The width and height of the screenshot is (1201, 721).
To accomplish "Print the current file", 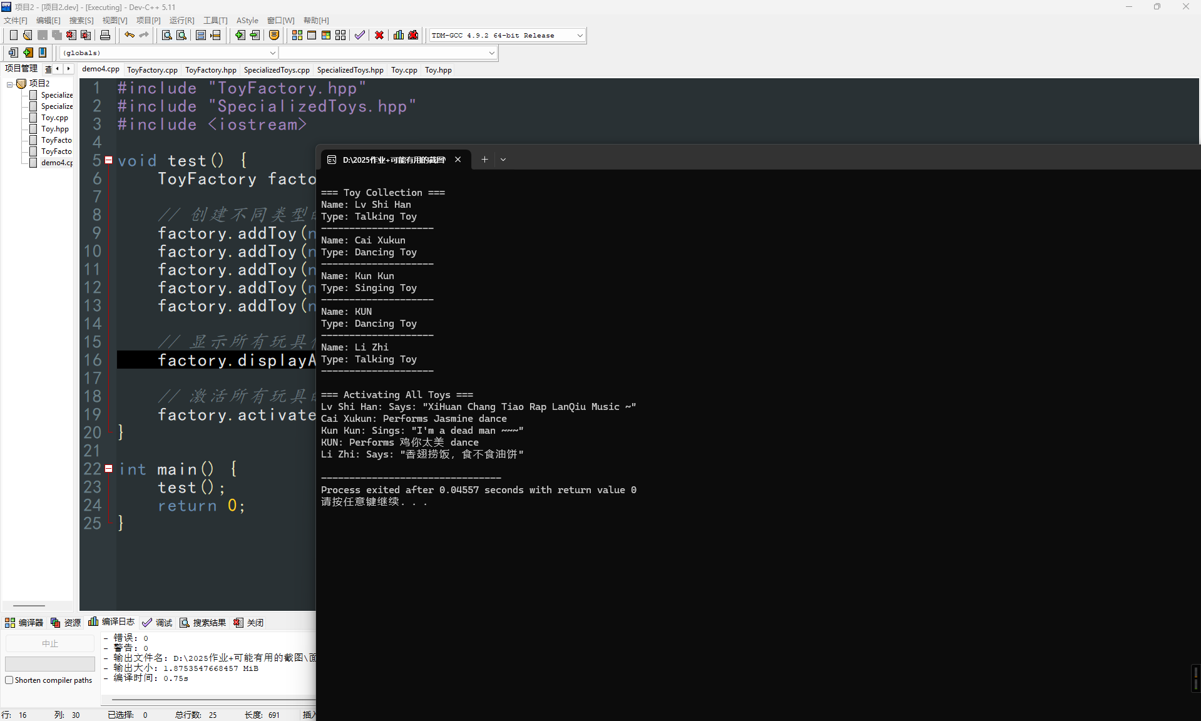I will coord(105,35).
